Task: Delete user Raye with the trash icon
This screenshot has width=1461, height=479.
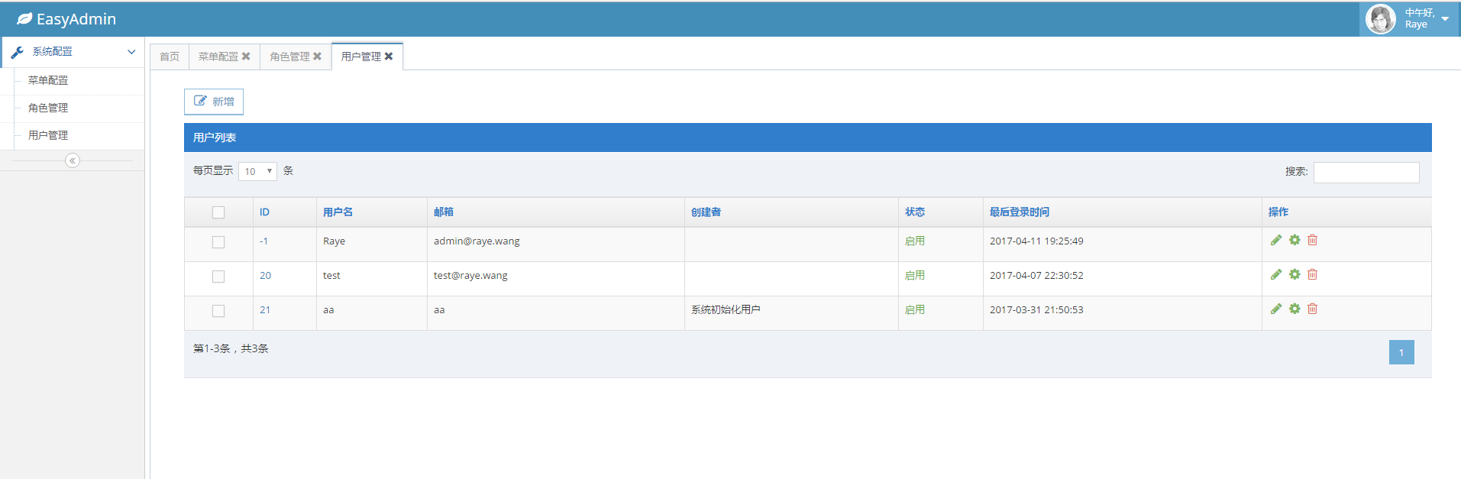Action: 1312,240
